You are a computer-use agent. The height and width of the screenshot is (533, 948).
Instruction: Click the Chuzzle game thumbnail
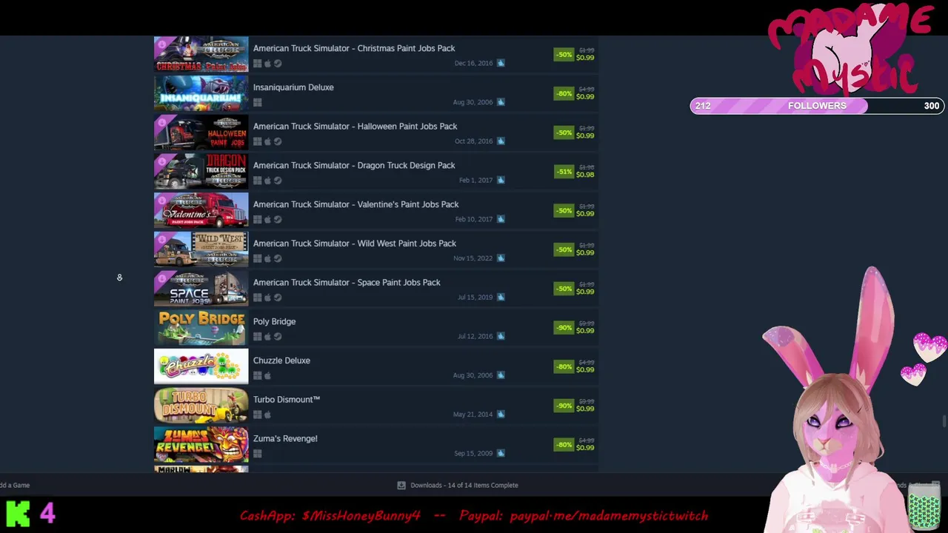point(201,367)
